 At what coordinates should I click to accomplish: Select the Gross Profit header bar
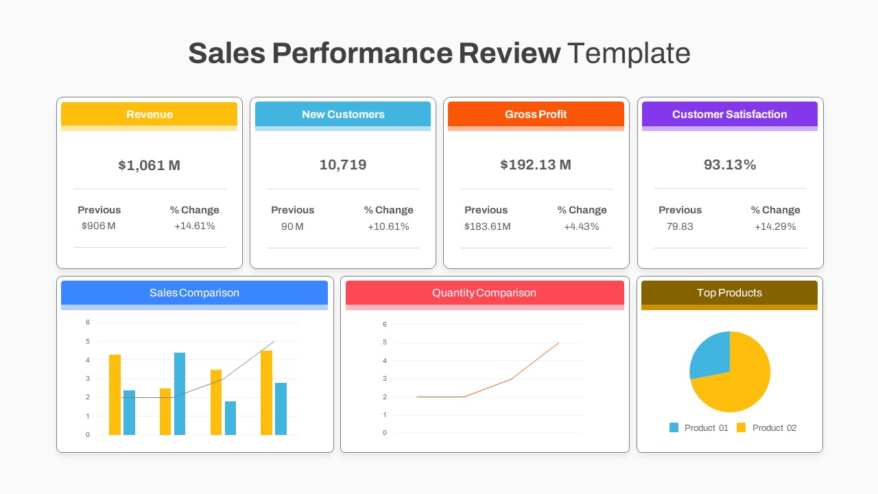pos(536,115)
